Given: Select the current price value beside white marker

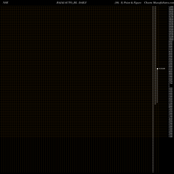Looking at the screenshot, I should (x=162, y=69).
